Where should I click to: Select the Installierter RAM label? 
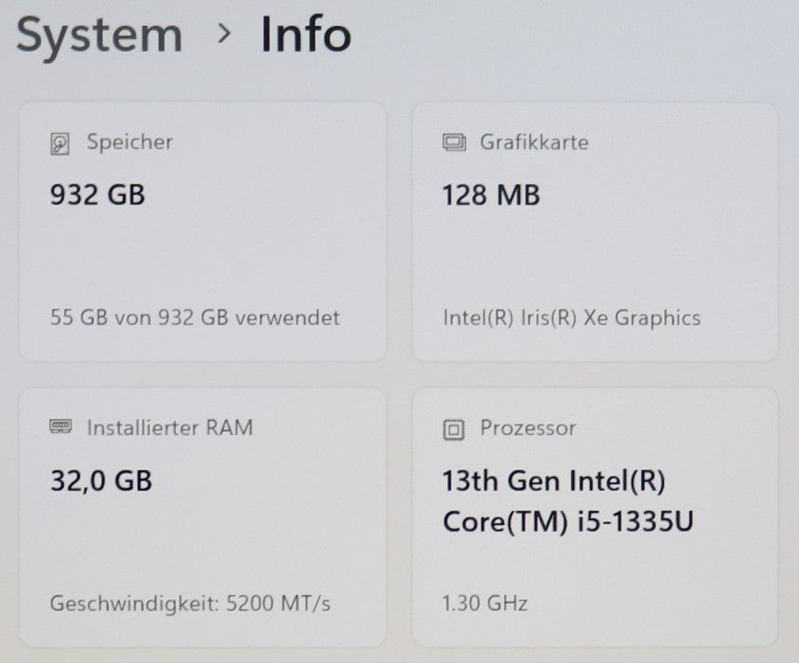(x=169, y=427)
